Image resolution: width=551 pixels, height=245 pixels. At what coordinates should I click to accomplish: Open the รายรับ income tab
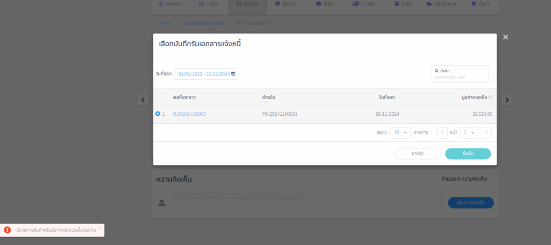208,4
